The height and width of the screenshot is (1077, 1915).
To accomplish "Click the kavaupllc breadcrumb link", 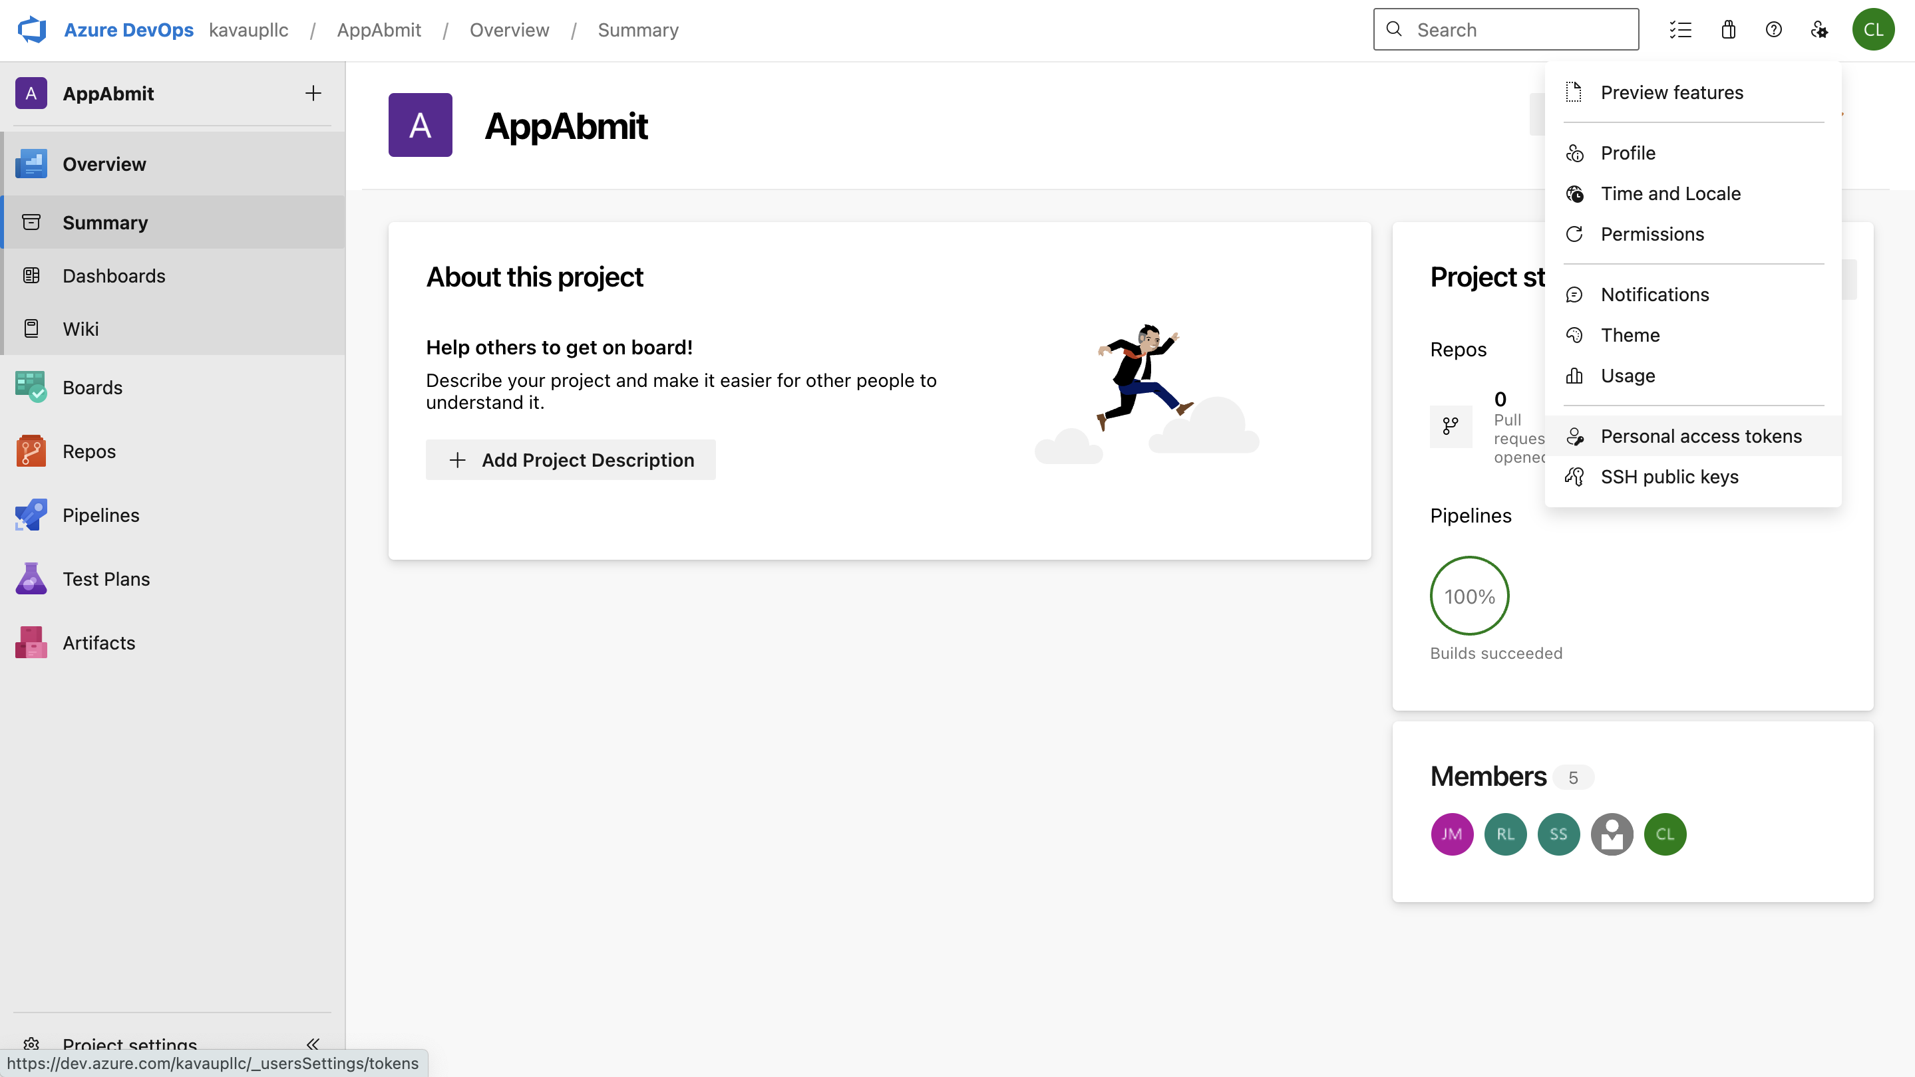I will pyautogui.click(x=248, y=30).
